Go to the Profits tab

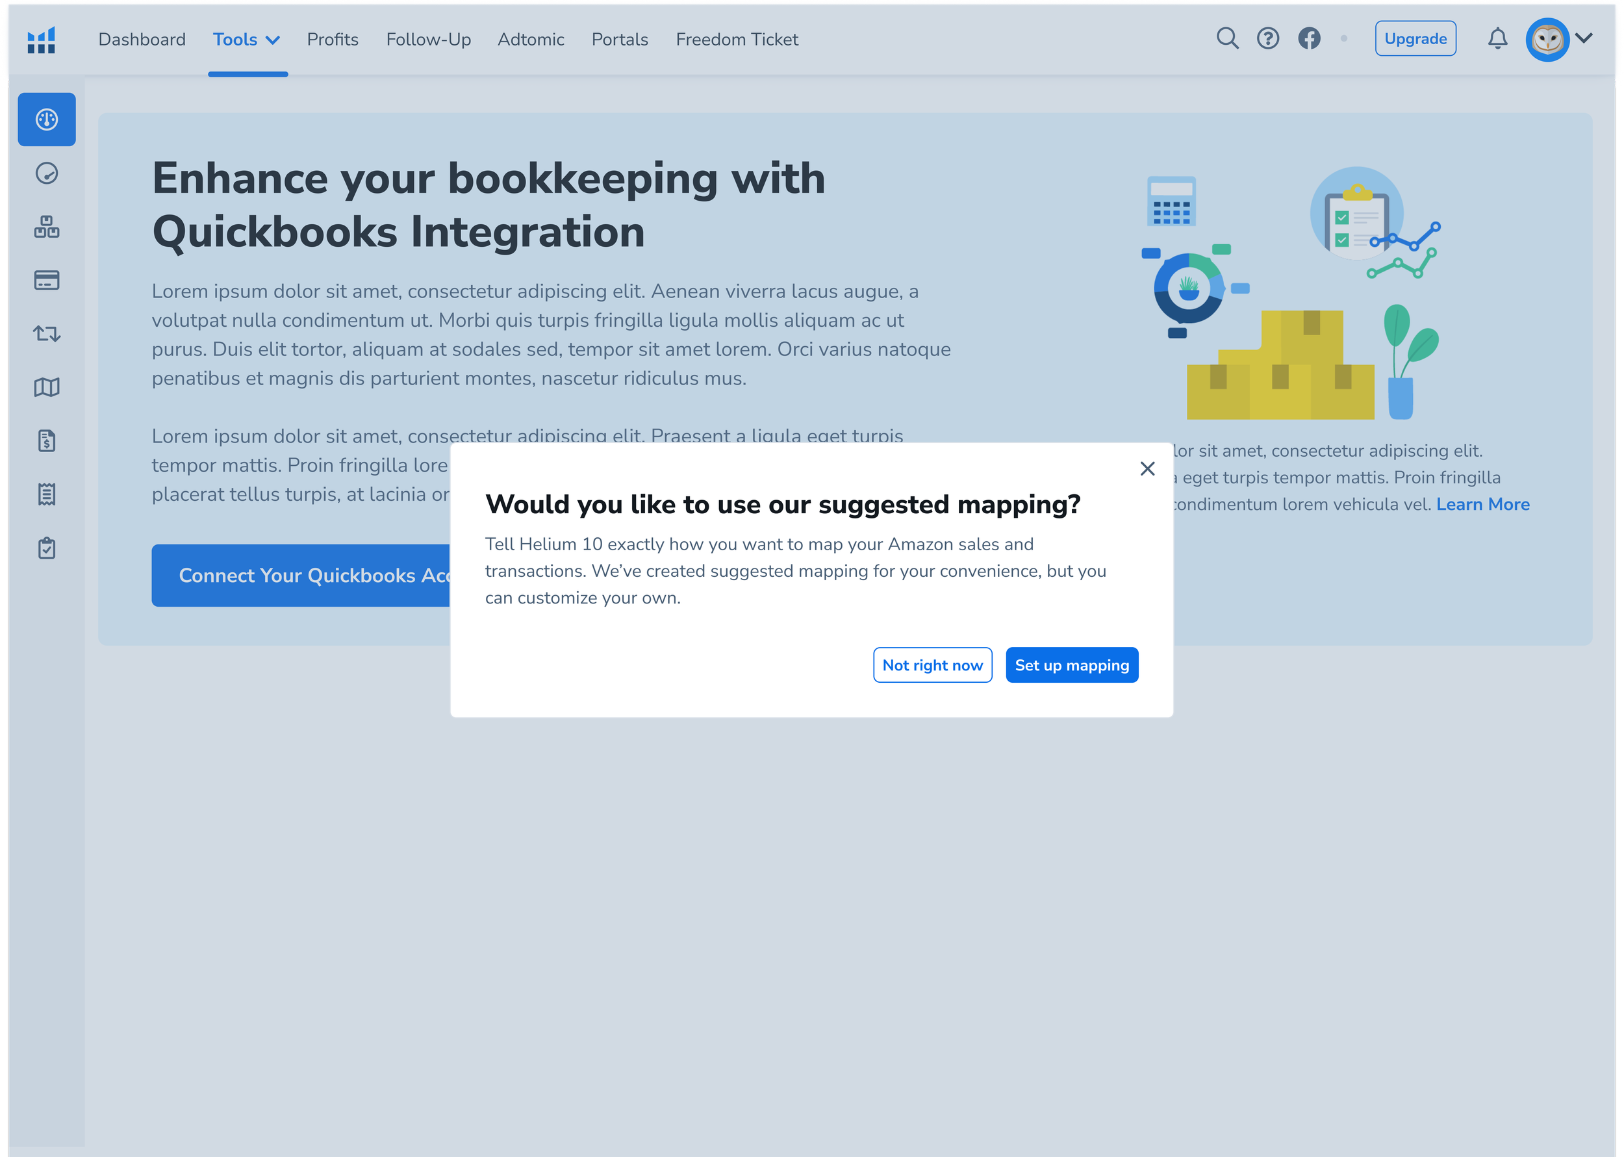click(333, 40)
